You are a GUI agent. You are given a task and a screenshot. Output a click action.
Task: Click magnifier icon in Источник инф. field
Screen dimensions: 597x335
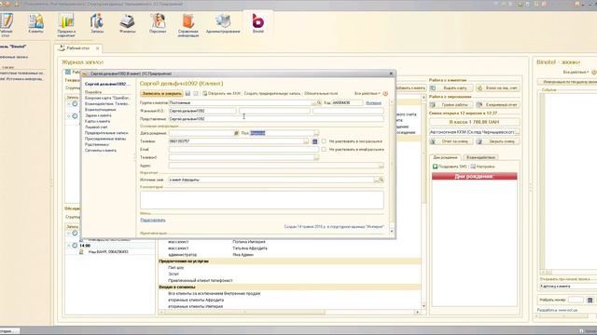(382, 180)
